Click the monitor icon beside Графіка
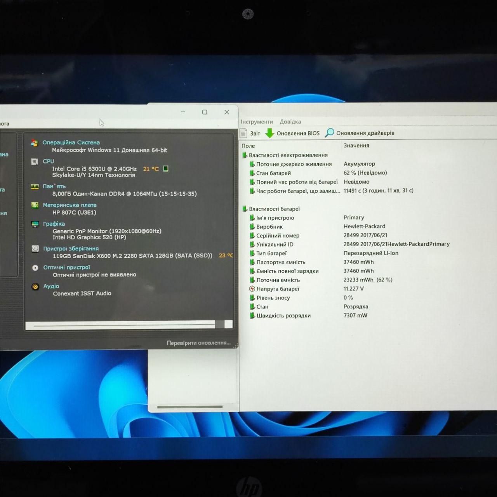 tap(35, 224)
